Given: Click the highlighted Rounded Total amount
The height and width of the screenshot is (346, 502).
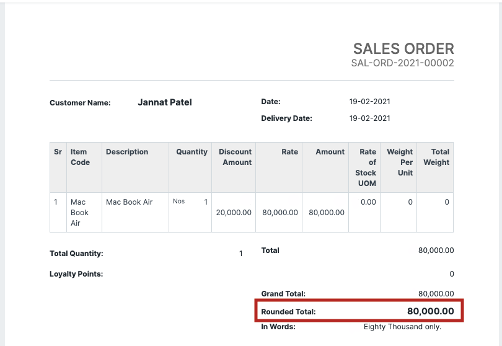Looking at the screenshot, I should tap(430, 311).
